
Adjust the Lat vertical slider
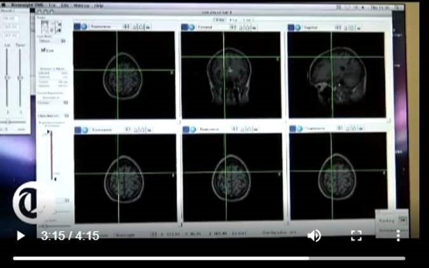point(7,78)
